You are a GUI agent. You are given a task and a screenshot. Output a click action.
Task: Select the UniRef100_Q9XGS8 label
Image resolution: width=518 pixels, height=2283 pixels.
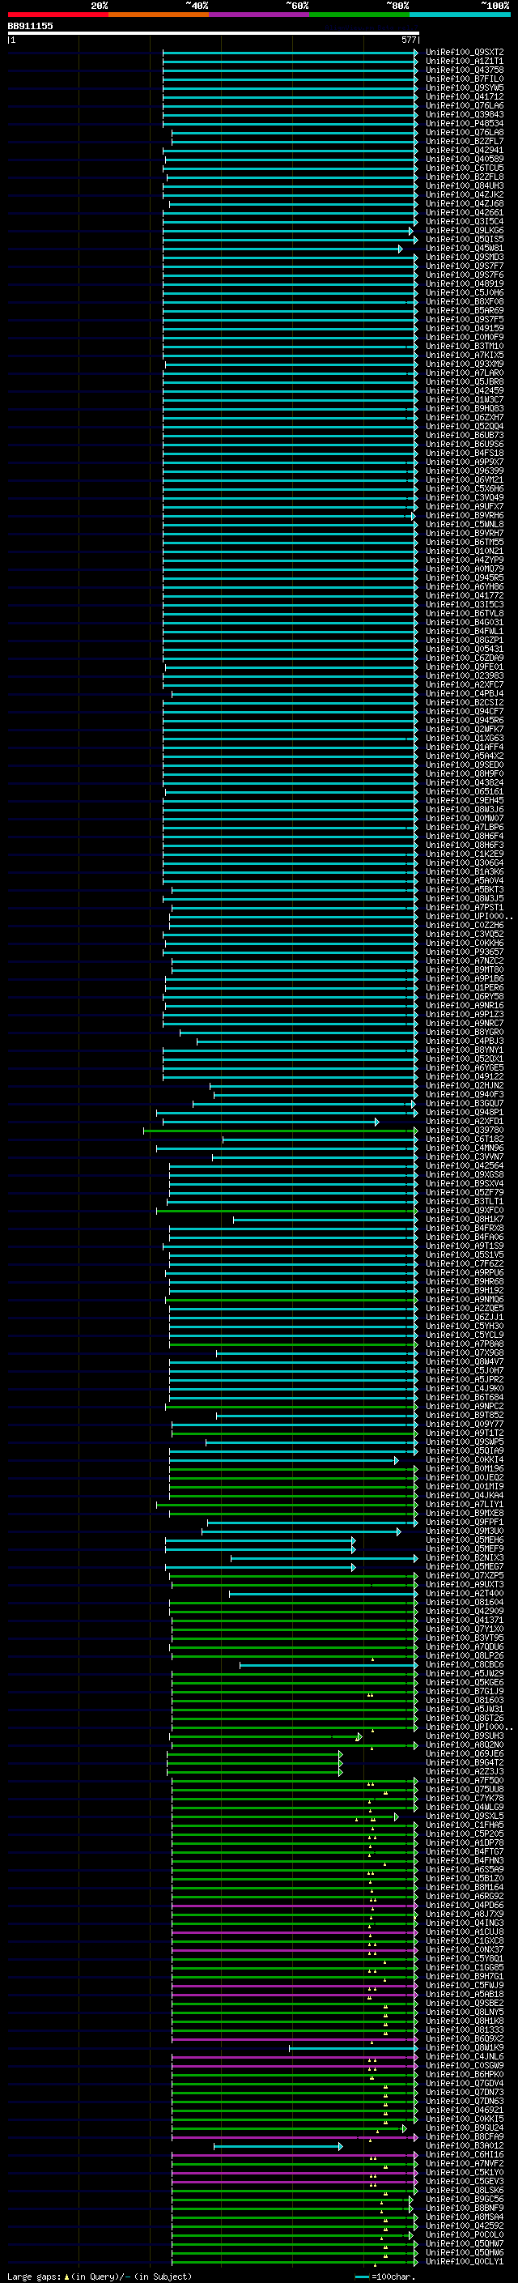coord(465,1174)
